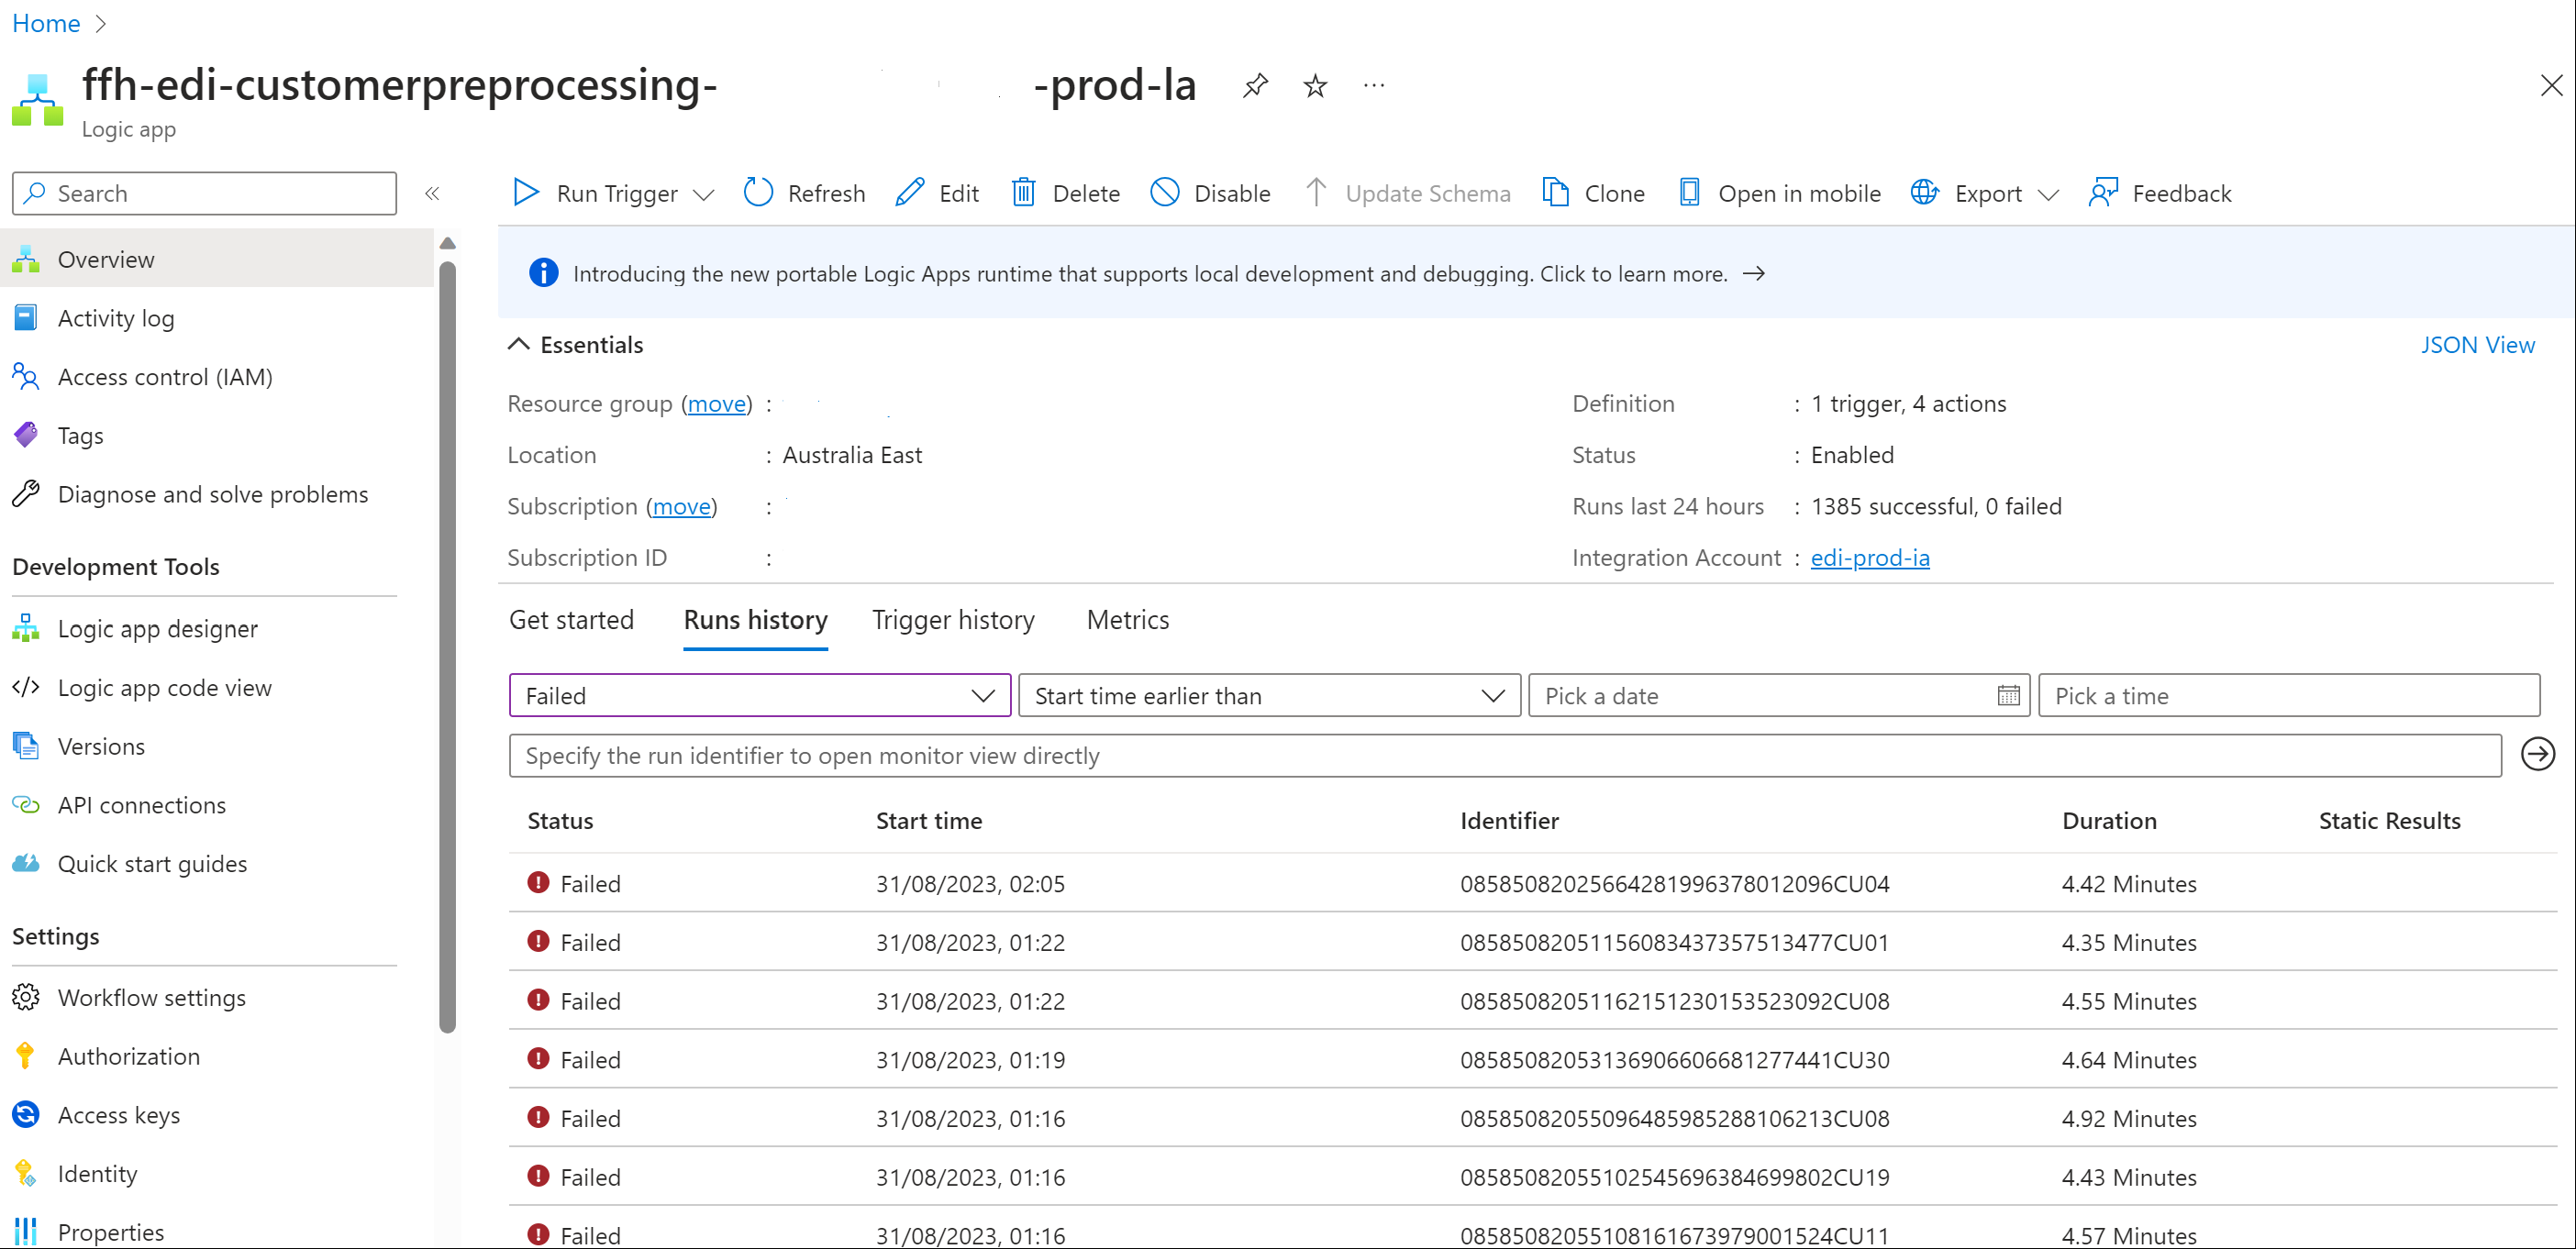Switch to Get started tab
Viewport: 2576px width, 1249px height.
click(x=571, y=620)
